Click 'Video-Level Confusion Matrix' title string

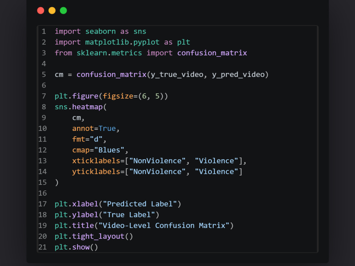[164, 226]
